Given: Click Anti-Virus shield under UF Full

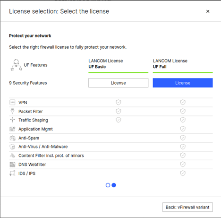Looking at the screenshot, I should click(183, 147).
